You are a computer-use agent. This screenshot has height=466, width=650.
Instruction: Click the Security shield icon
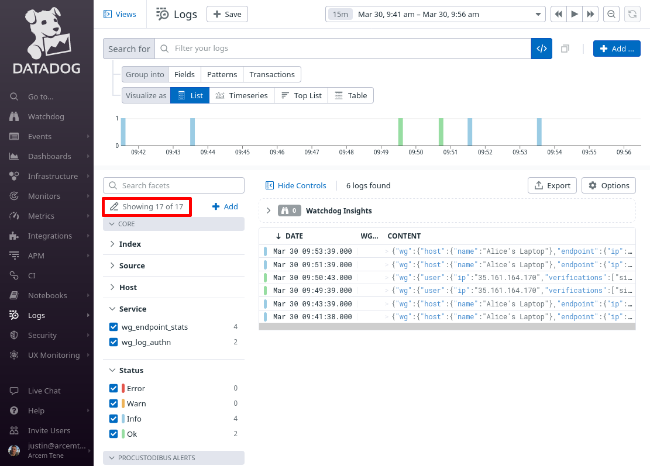click(14, 335)
